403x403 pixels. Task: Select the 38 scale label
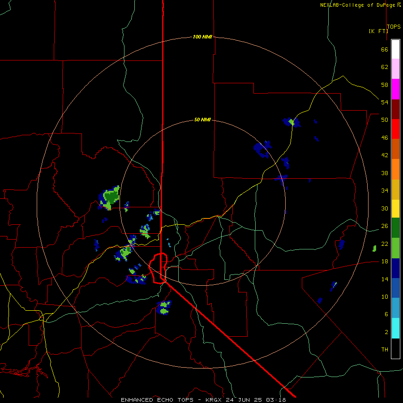coord(385,173)
